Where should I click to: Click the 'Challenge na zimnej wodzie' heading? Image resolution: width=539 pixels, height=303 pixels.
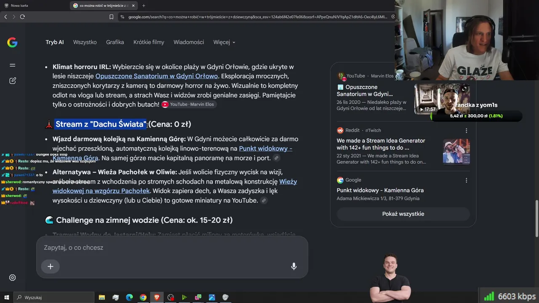(x=144, y=220)
